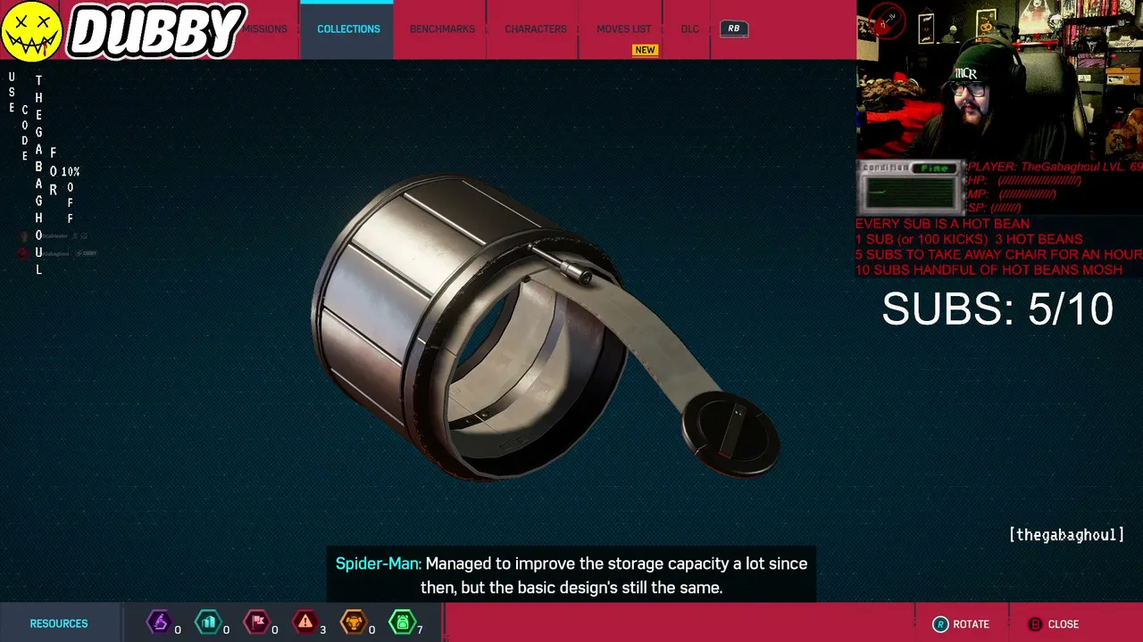Viewport: 1143px width, 642px height.
Task: Click the green 'Fine' condition status monitor
Action: 911,186
